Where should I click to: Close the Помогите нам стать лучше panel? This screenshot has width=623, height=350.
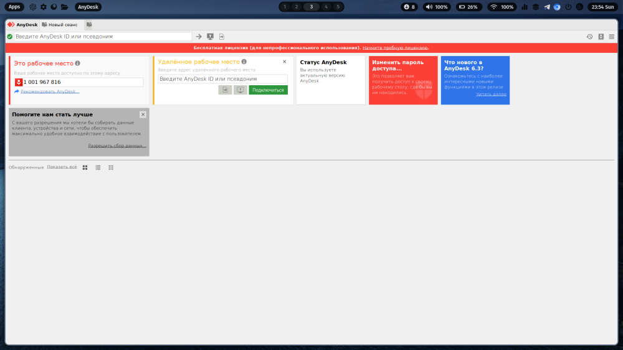143,114
